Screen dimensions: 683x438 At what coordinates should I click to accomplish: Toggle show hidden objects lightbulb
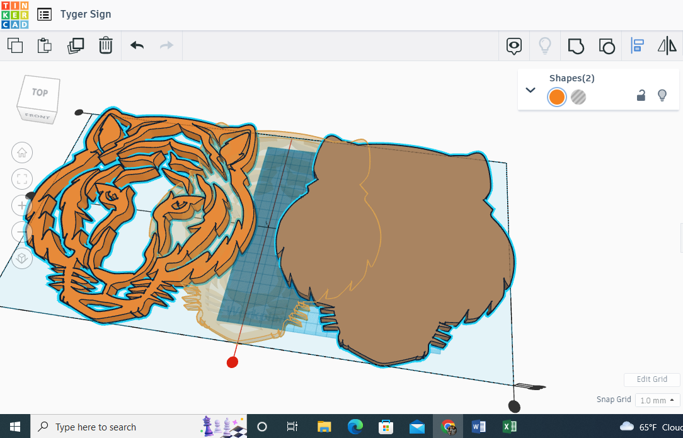coord(545,45)
